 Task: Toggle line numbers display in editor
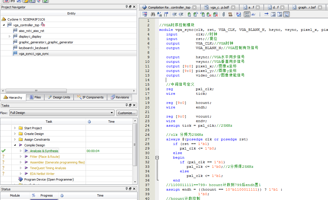click(x=247, y=14)
